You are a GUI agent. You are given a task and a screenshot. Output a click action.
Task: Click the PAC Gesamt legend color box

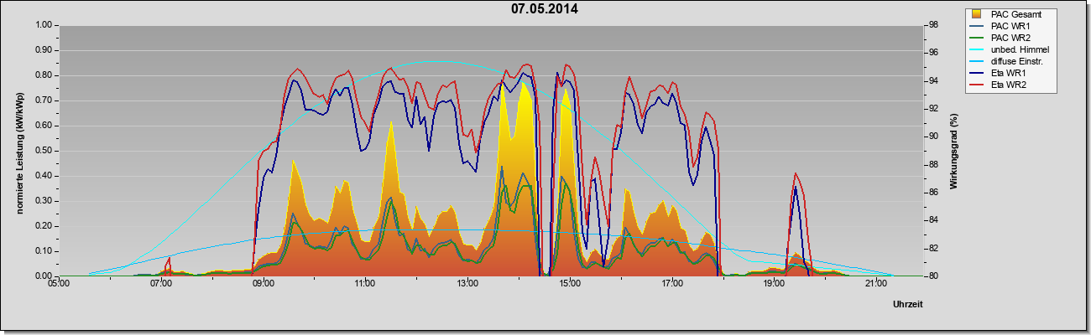pyautogui.click(x=977, y=14)
